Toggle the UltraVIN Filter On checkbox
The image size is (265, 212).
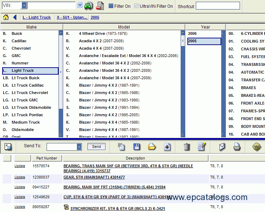pos(136,6)
